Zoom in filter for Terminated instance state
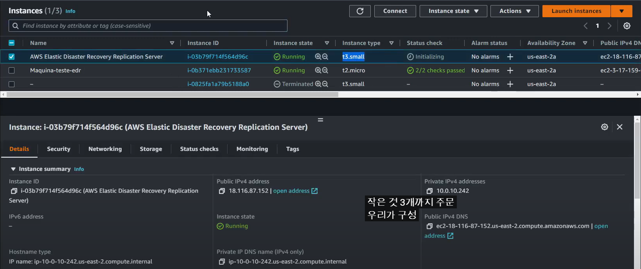 pos(318,84)
